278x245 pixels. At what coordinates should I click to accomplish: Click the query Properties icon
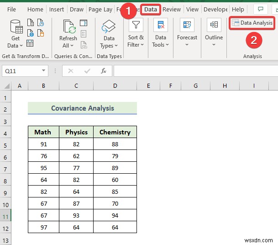(84, 34)
